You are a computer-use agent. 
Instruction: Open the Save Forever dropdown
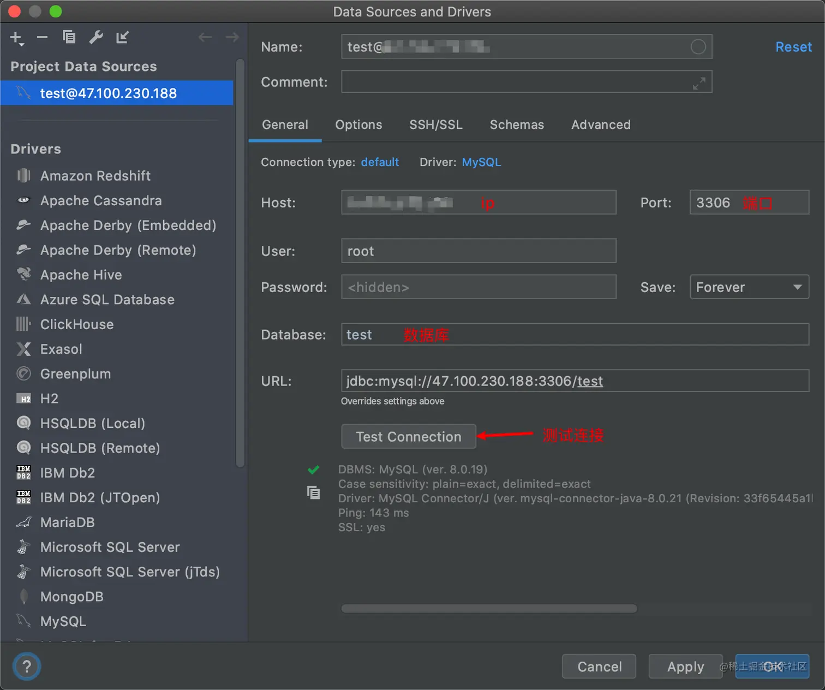pyautogui.click(x=749, y=287)
